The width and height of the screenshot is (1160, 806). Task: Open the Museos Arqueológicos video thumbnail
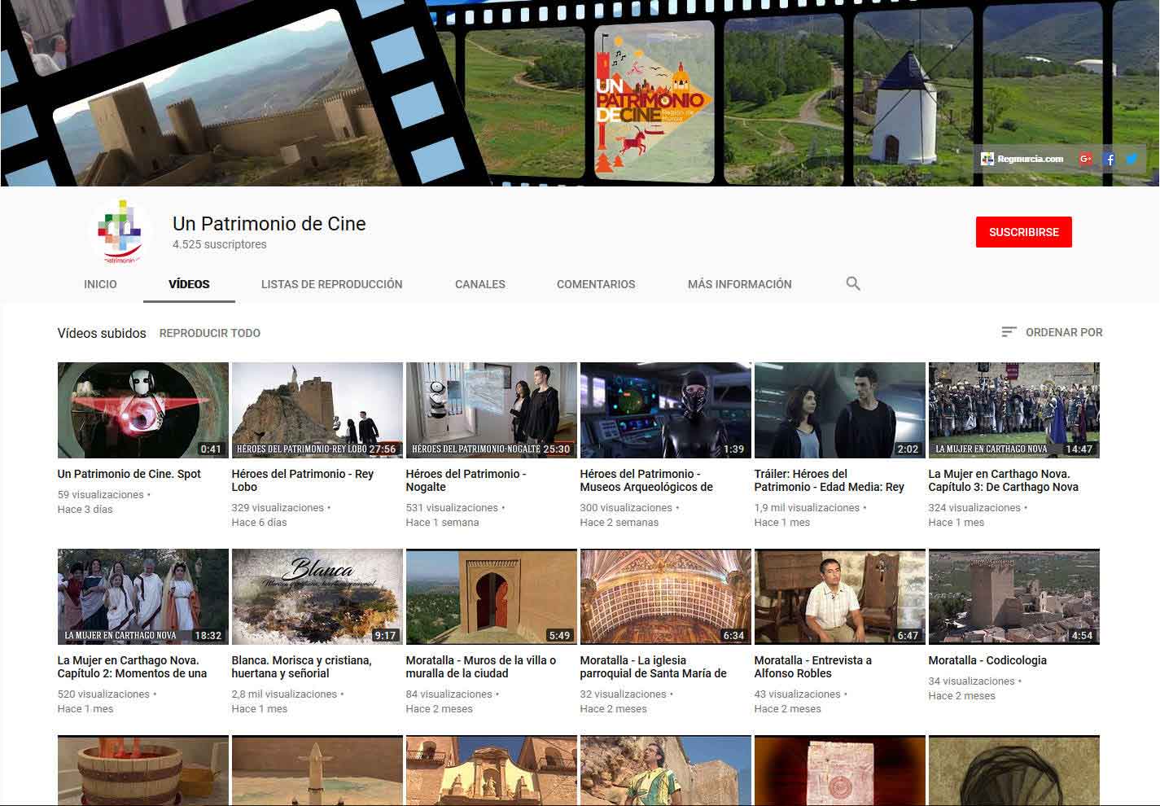pos(666,410)
